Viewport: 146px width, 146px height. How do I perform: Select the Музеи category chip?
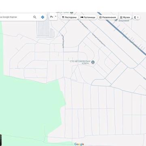(x=125, y=17)
